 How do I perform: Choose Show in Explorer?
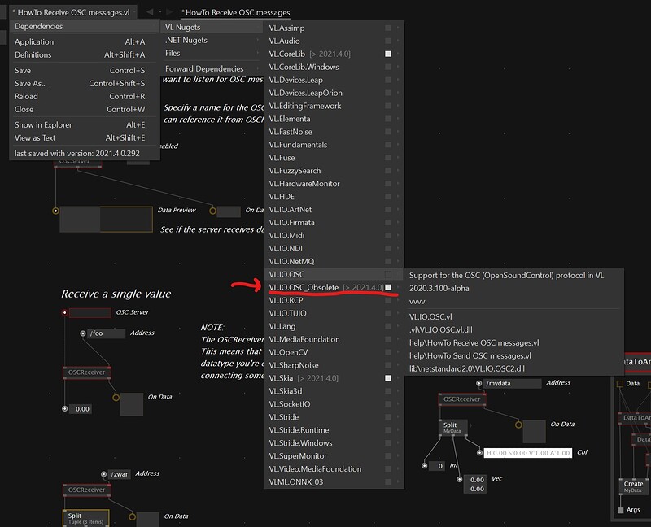(x=85, y=124)
